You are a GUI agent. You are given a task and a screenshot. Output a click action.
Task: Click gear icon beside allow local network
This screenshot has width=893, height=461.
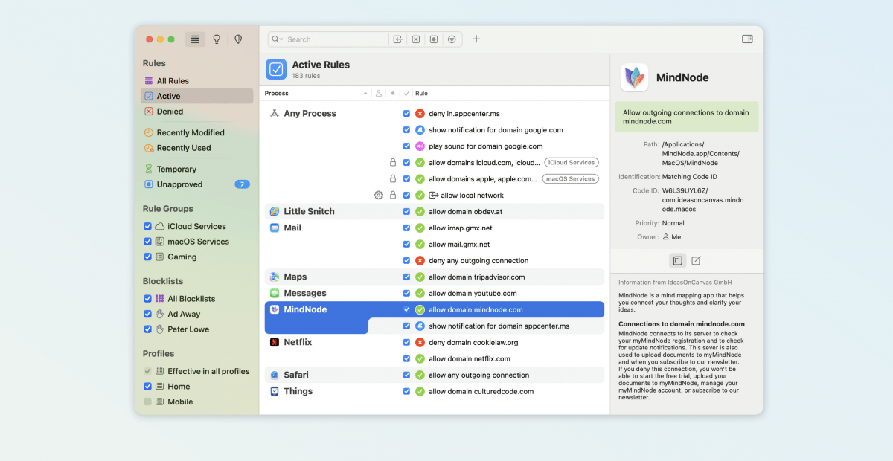(x=378, y=196)
